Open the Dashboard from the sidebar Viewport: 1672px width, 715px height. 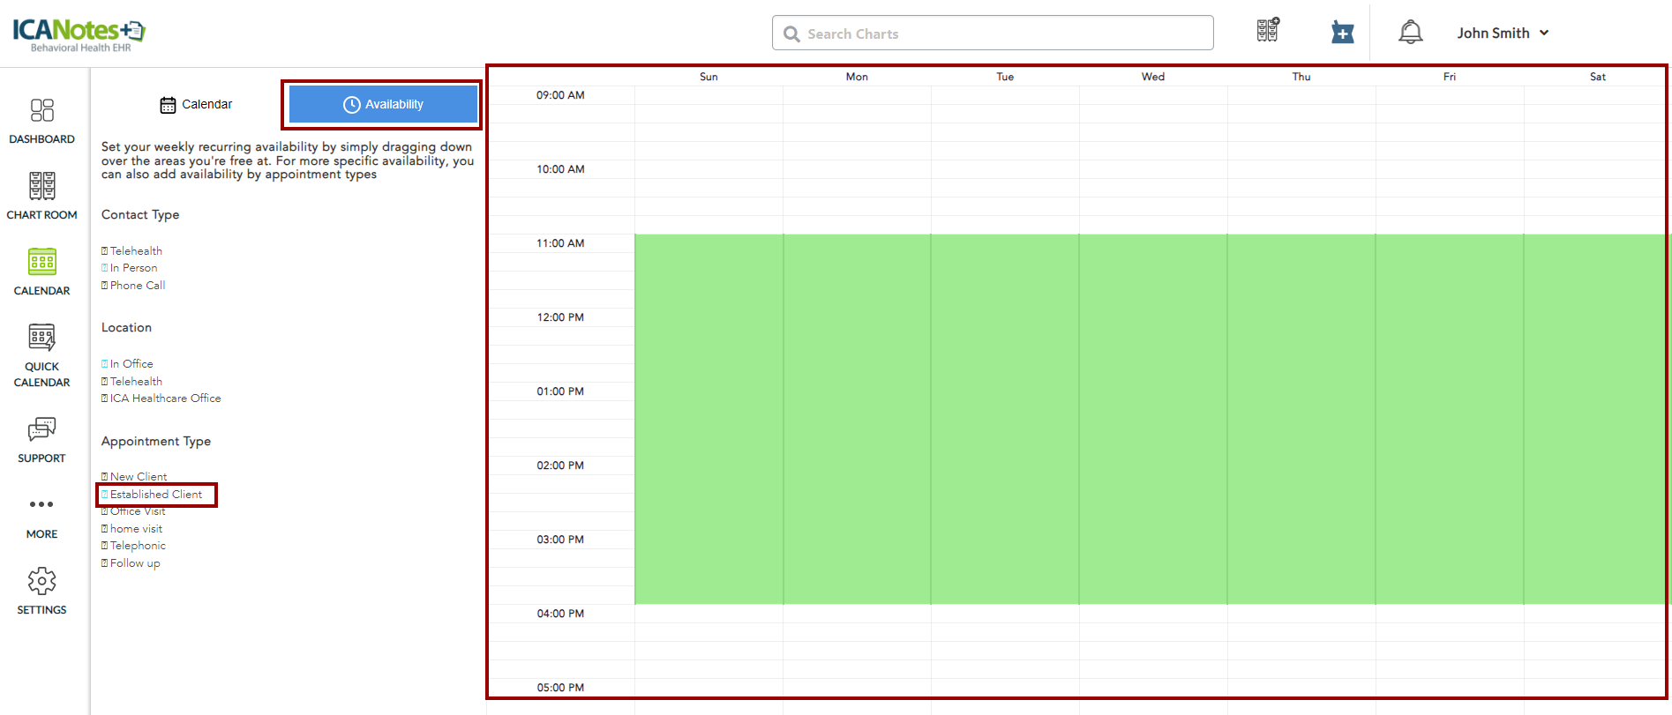(x=41, y=120)
